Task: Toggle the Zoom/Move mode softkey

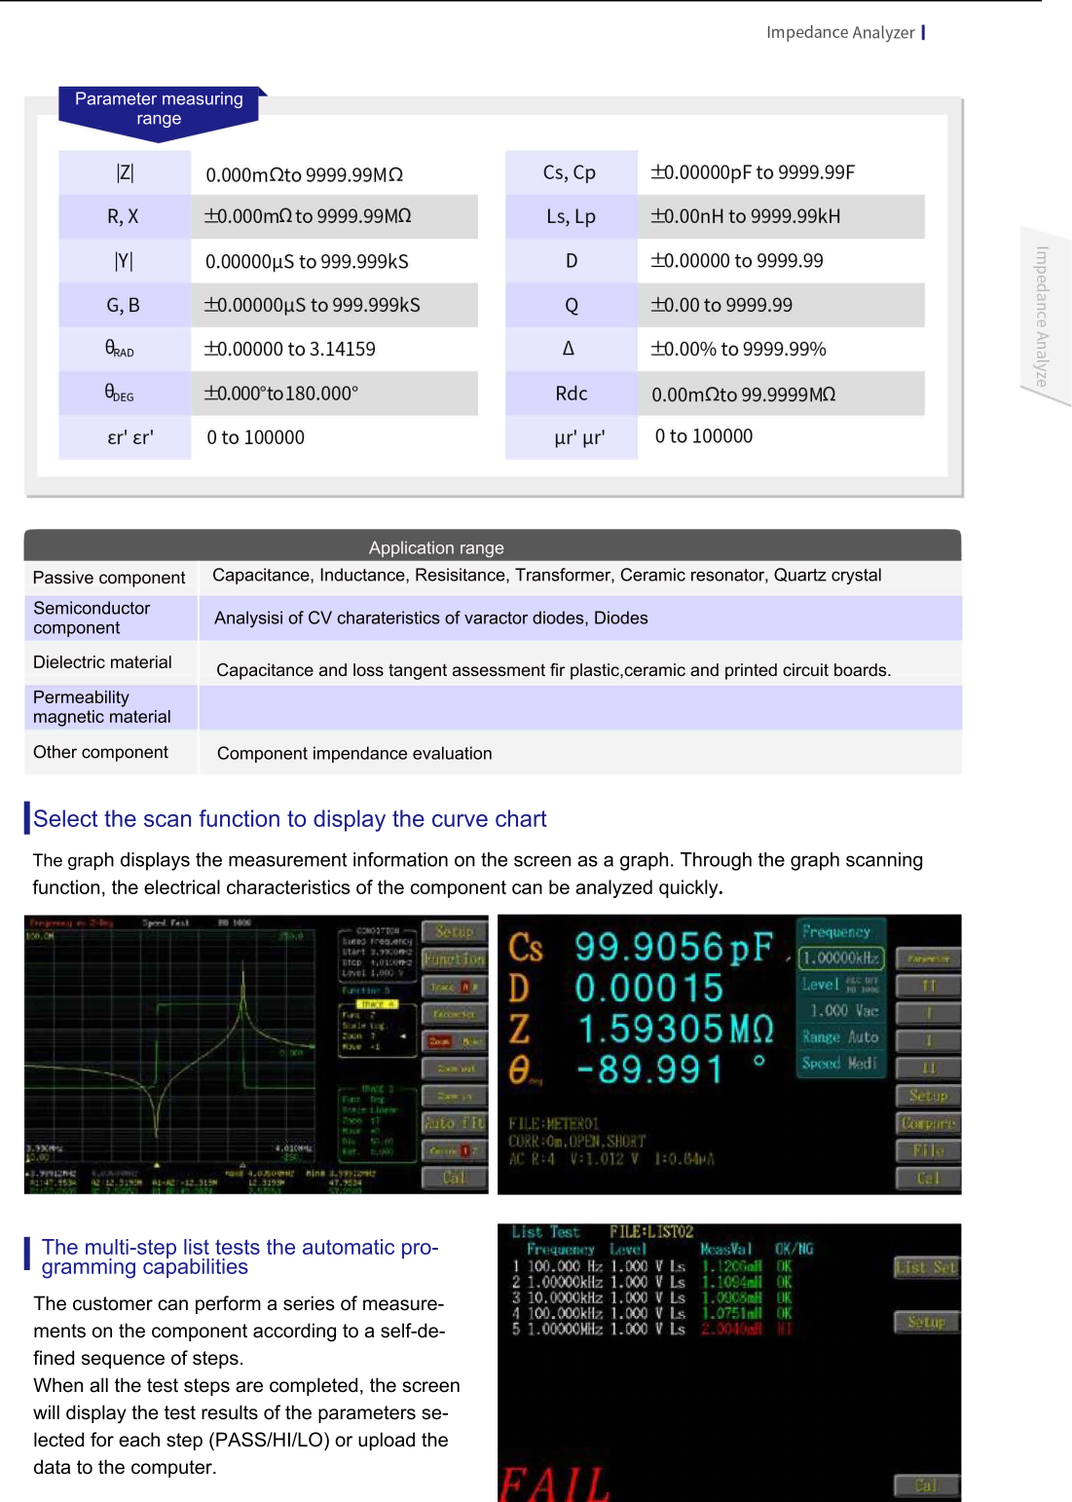Action: pyautogui.click(x=454, y=1041)
